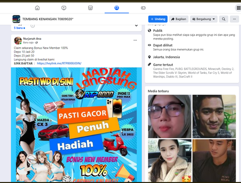Viewport: 241px width, 183px height.
Task: Click 'Langsung claim di livechat kami' text
Action: point(34,59)
